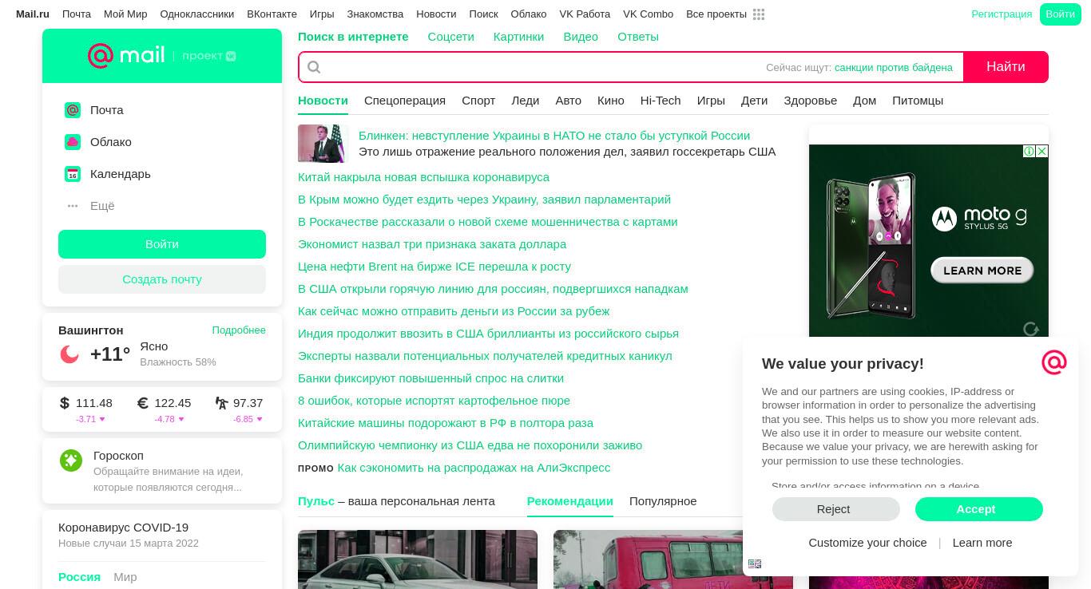Click the search magnifier icon
1091x589 pixels.
click(314, 67)
